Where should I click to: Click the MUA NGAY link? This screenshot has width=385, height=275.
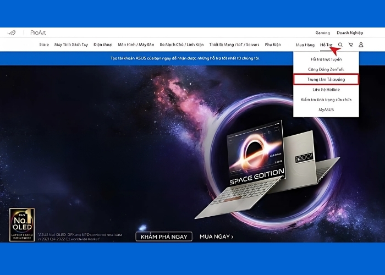pos(217,237)
